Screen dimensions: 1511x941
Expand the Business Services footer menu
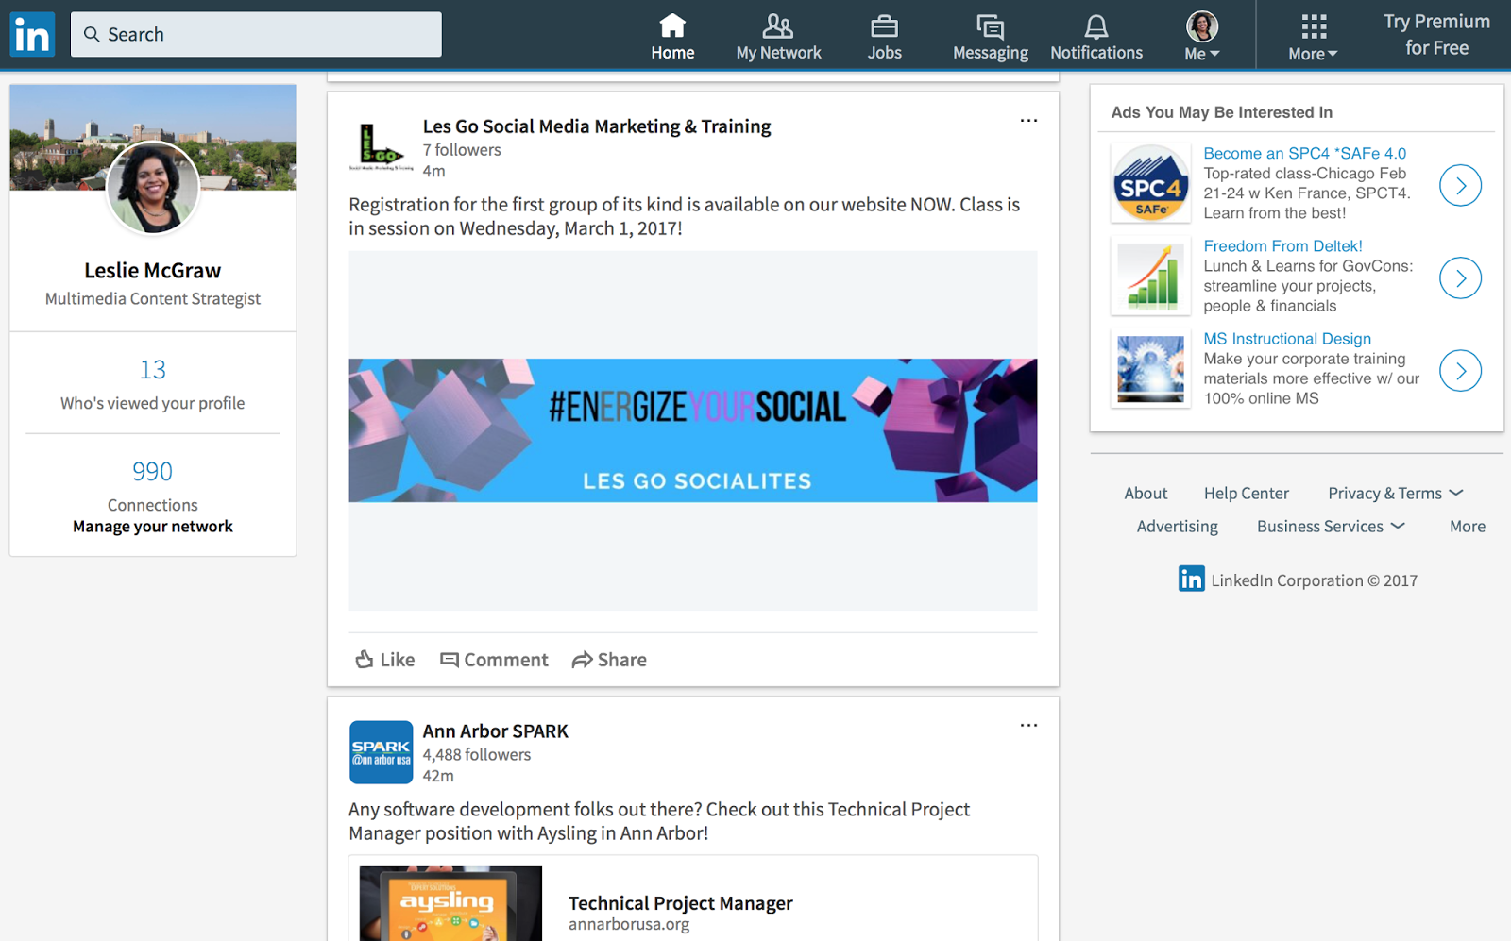1331,526
